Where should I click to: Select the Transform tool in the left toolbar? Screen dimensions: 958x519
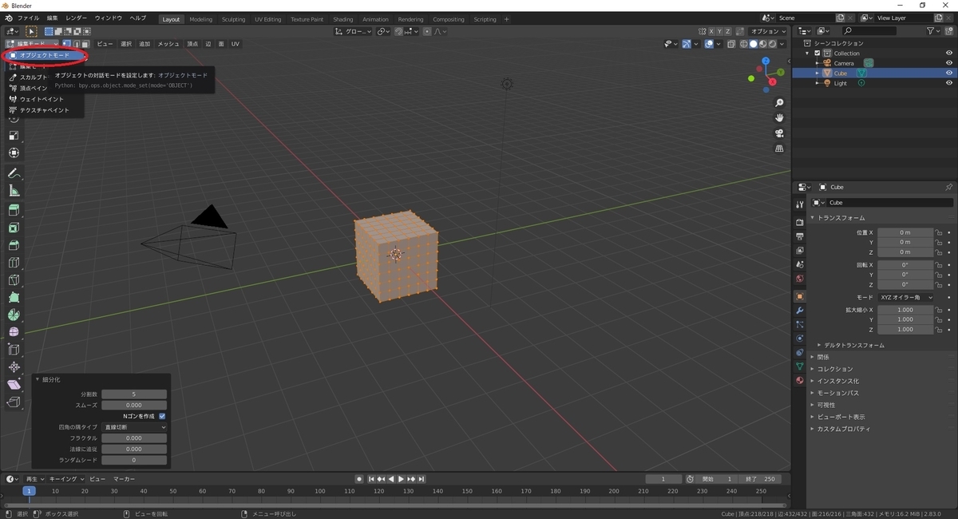click(14, 153)
